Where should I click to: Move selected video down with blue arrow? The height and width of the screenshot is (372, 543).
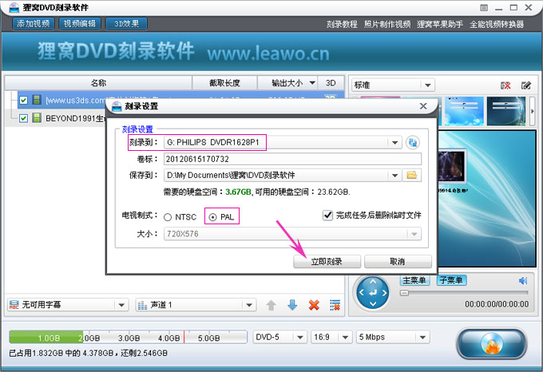click(x=292, y=305)
